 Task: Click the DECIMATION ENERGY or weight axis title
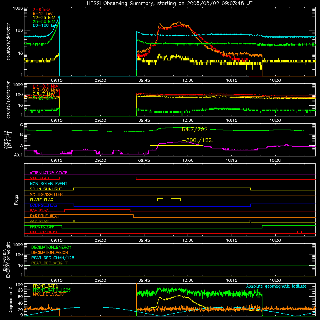click(x=6, y=260)
